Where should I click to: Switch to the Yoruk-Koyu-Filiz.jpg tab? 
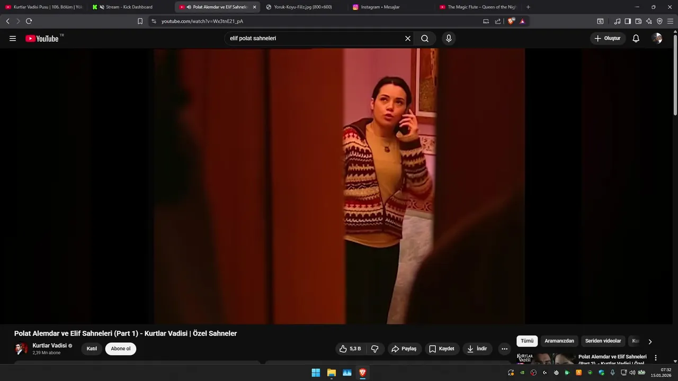(304, 7)
